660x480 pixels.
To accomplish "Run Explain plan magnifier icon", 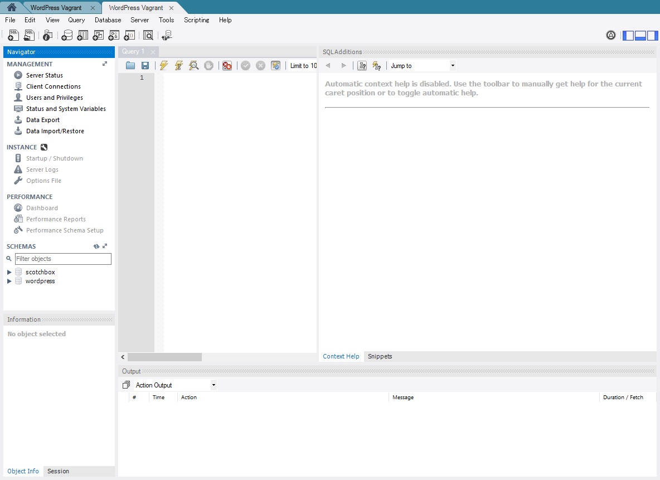I will pos(193,66).
